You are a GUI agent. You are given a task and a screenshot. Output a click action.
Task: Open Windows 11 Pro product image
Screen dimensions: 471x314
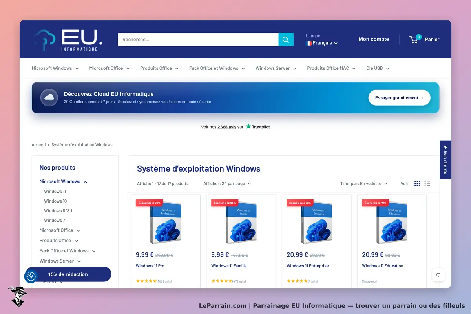click(166, 223)
